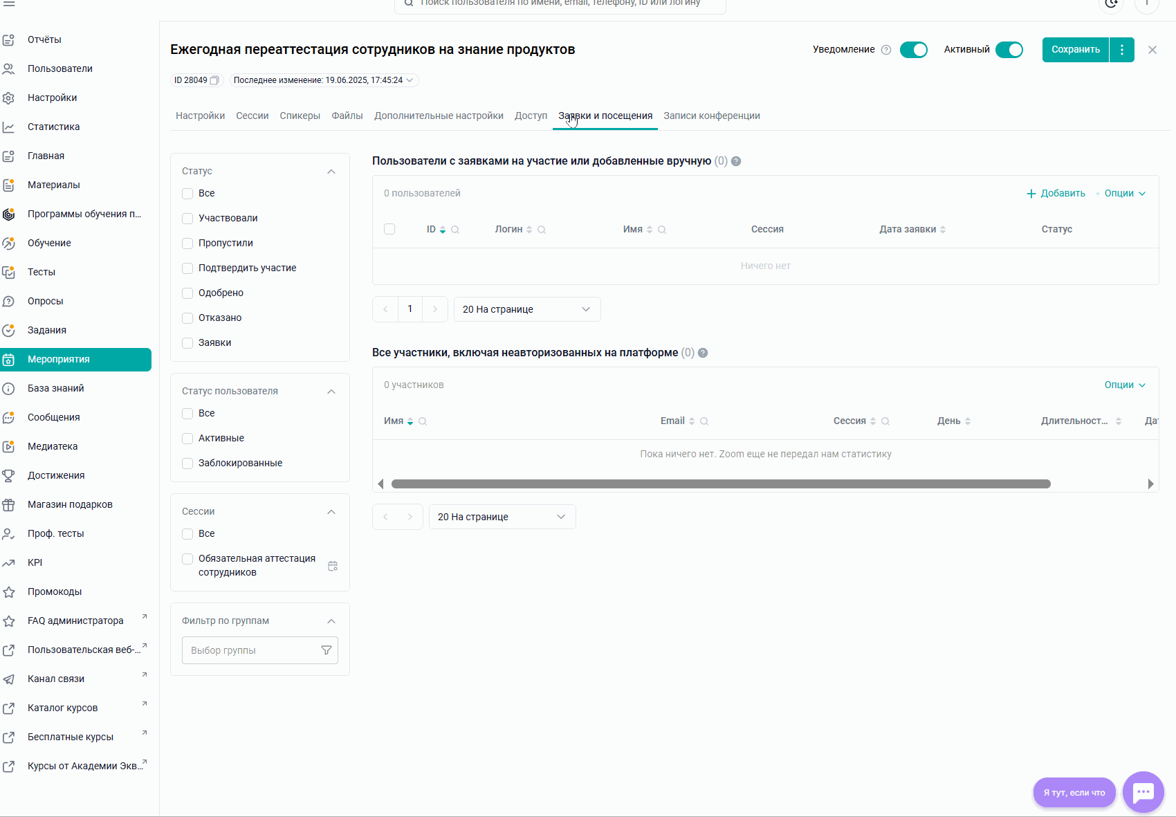This screenshot has width=1176, height=817.
Task: Click help icon beside Все участники heading
Action: click(703, 353)
